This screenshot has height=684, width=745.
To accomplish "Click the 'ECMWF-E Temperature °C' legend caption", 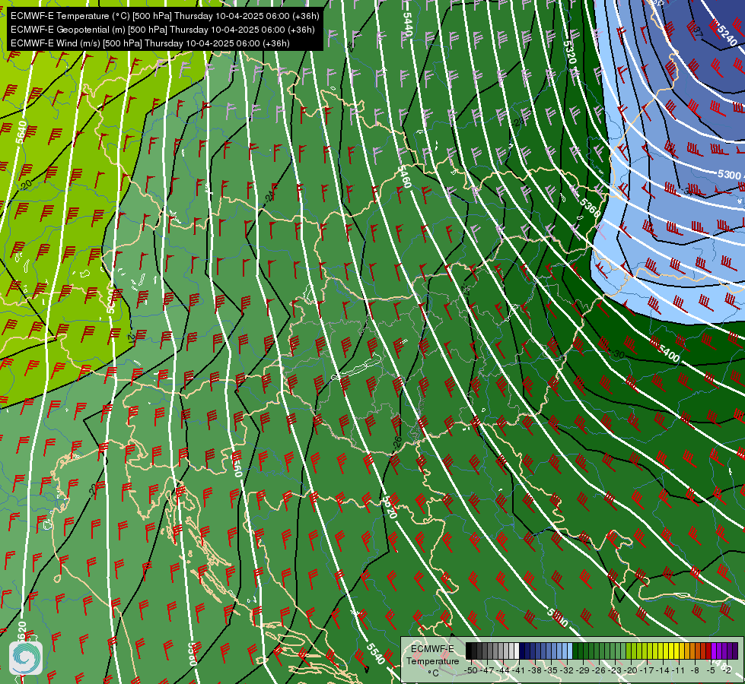I will click(x=433, y=660).
